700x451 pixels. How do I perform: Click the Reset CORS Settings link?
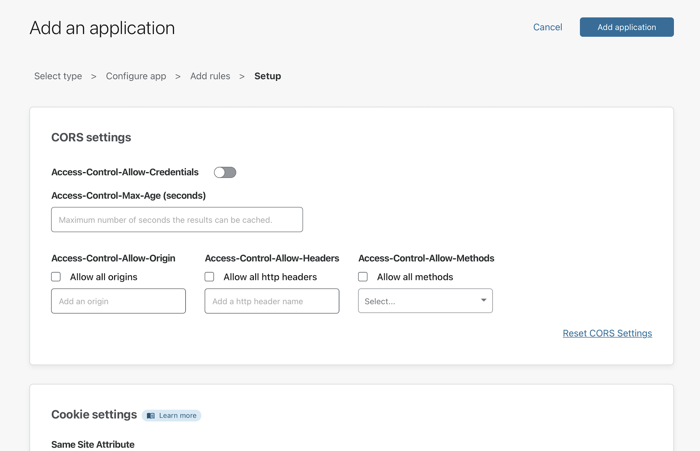607,333
